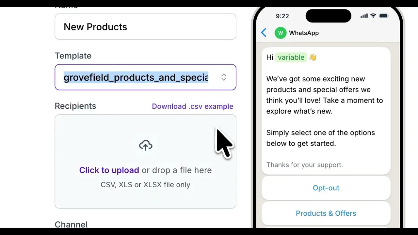The height and width of the screenshot is (235, 418).
Task: Click the battery icon in phone status bar
Action: tap(383, 16)
